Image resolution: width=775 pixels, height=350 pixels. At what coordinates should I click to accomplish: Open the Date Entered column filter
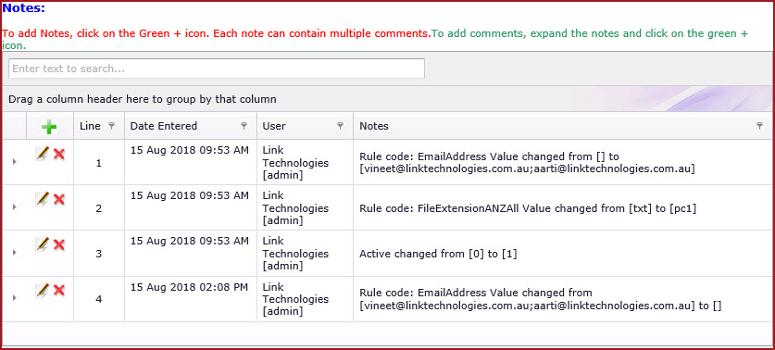click(244, 126)
